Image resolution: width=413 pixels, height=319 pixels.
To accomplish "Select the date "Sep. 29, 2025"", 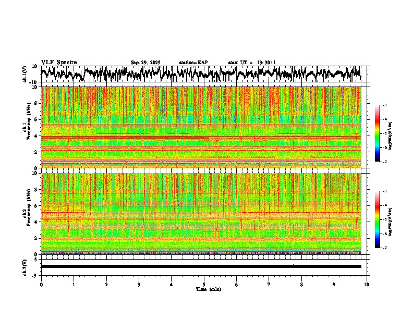I will [145, 63].
